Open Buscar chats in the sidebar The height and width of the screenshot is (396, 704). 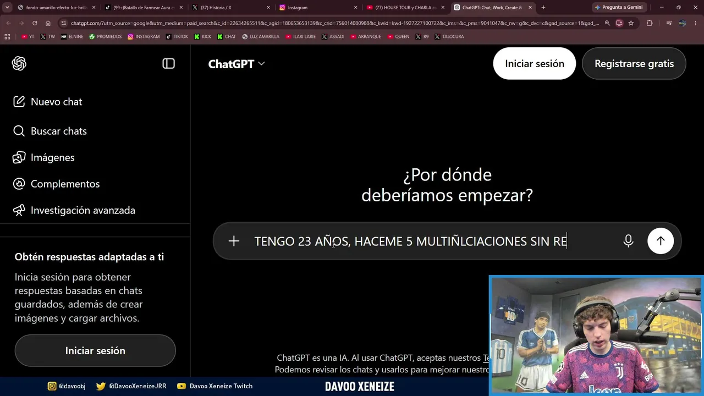[x=50, y=131]
